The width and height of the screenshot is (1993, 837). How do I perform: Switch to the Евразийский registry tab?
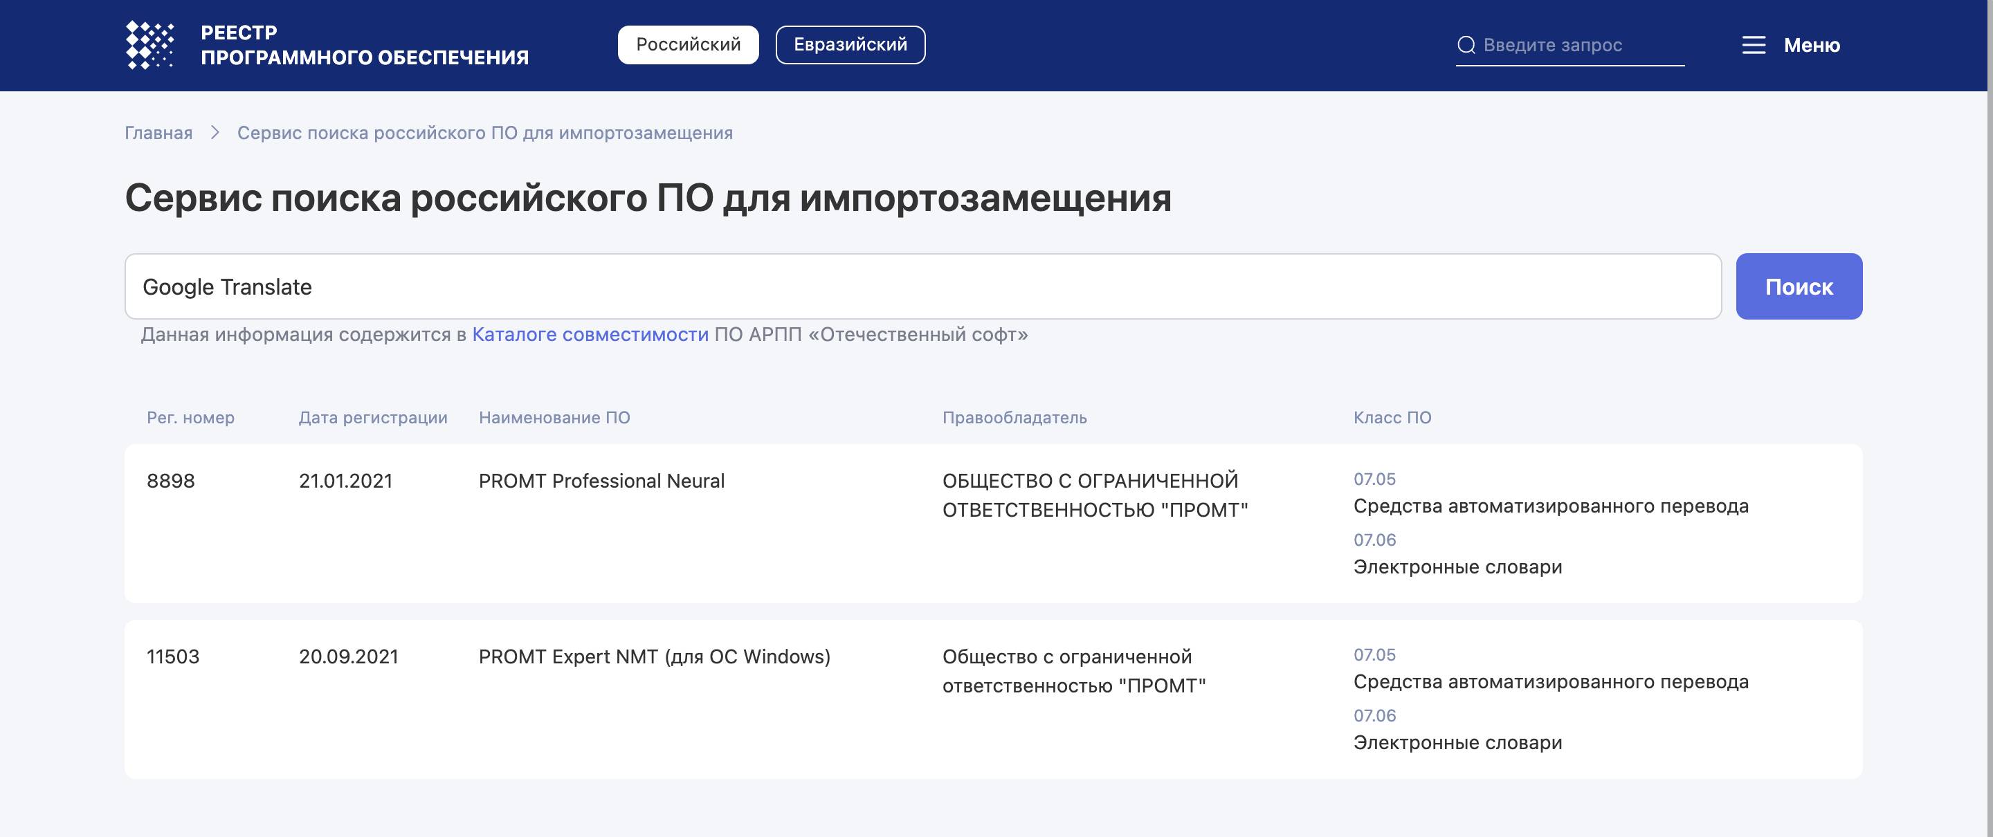coord(850,45)
